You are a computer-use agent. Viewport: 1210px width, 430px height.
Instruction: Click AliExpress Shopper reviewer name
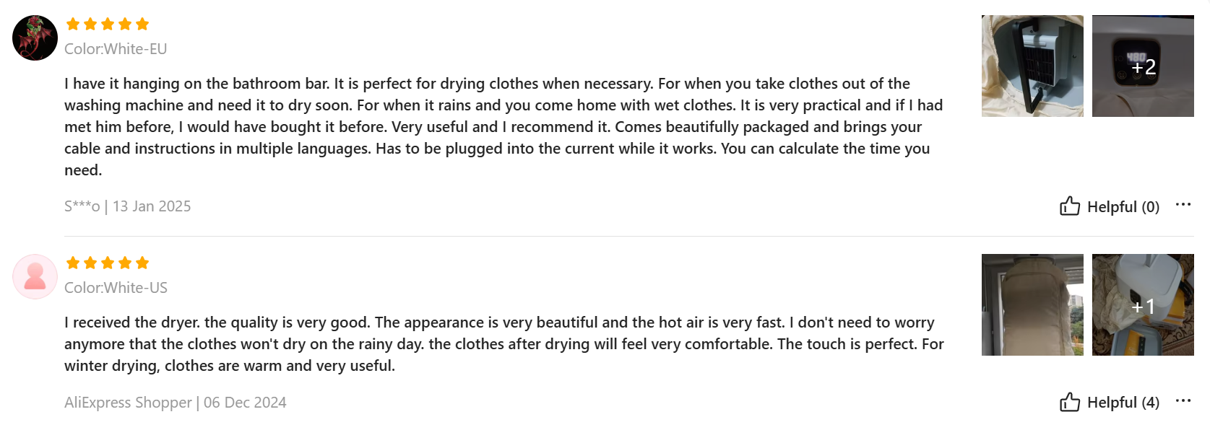[128, 403]
